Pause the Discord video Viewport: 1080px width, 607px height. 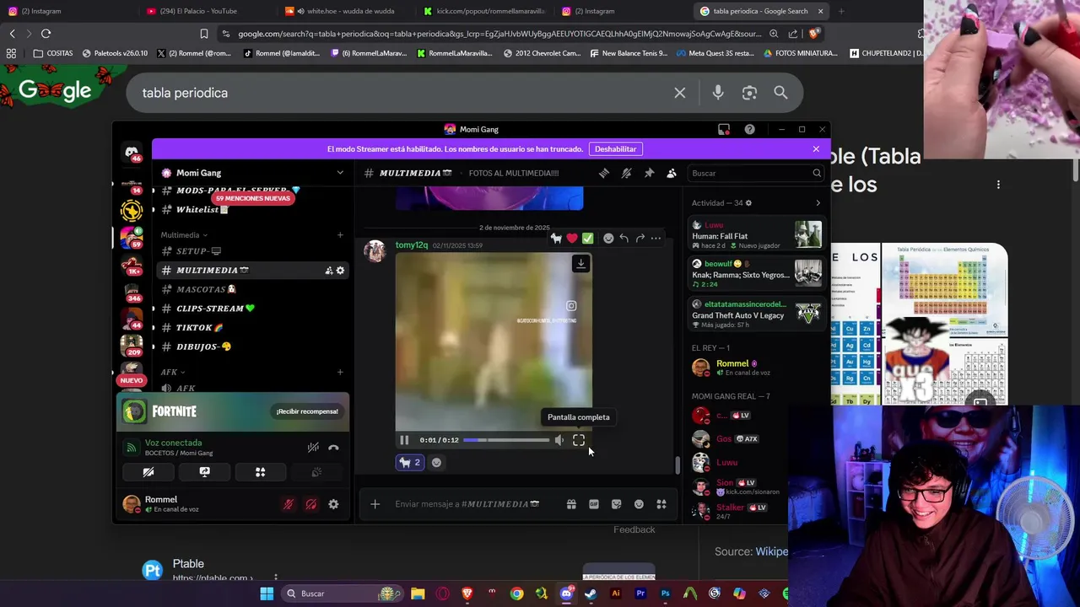click(404, 440)
